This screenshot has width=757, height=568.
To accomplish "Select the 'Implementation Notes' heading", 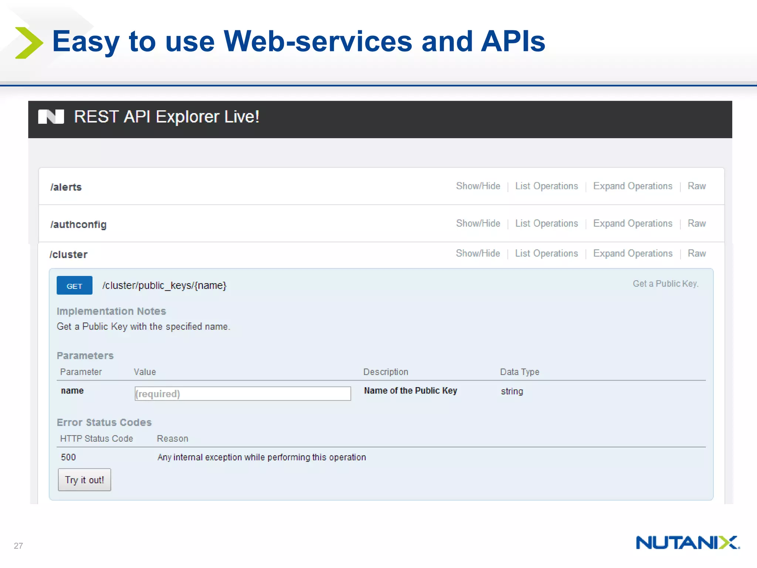I will click(111, 311).
